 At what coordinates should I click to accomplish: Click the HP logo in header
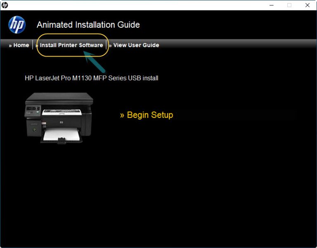coord(17,25)
